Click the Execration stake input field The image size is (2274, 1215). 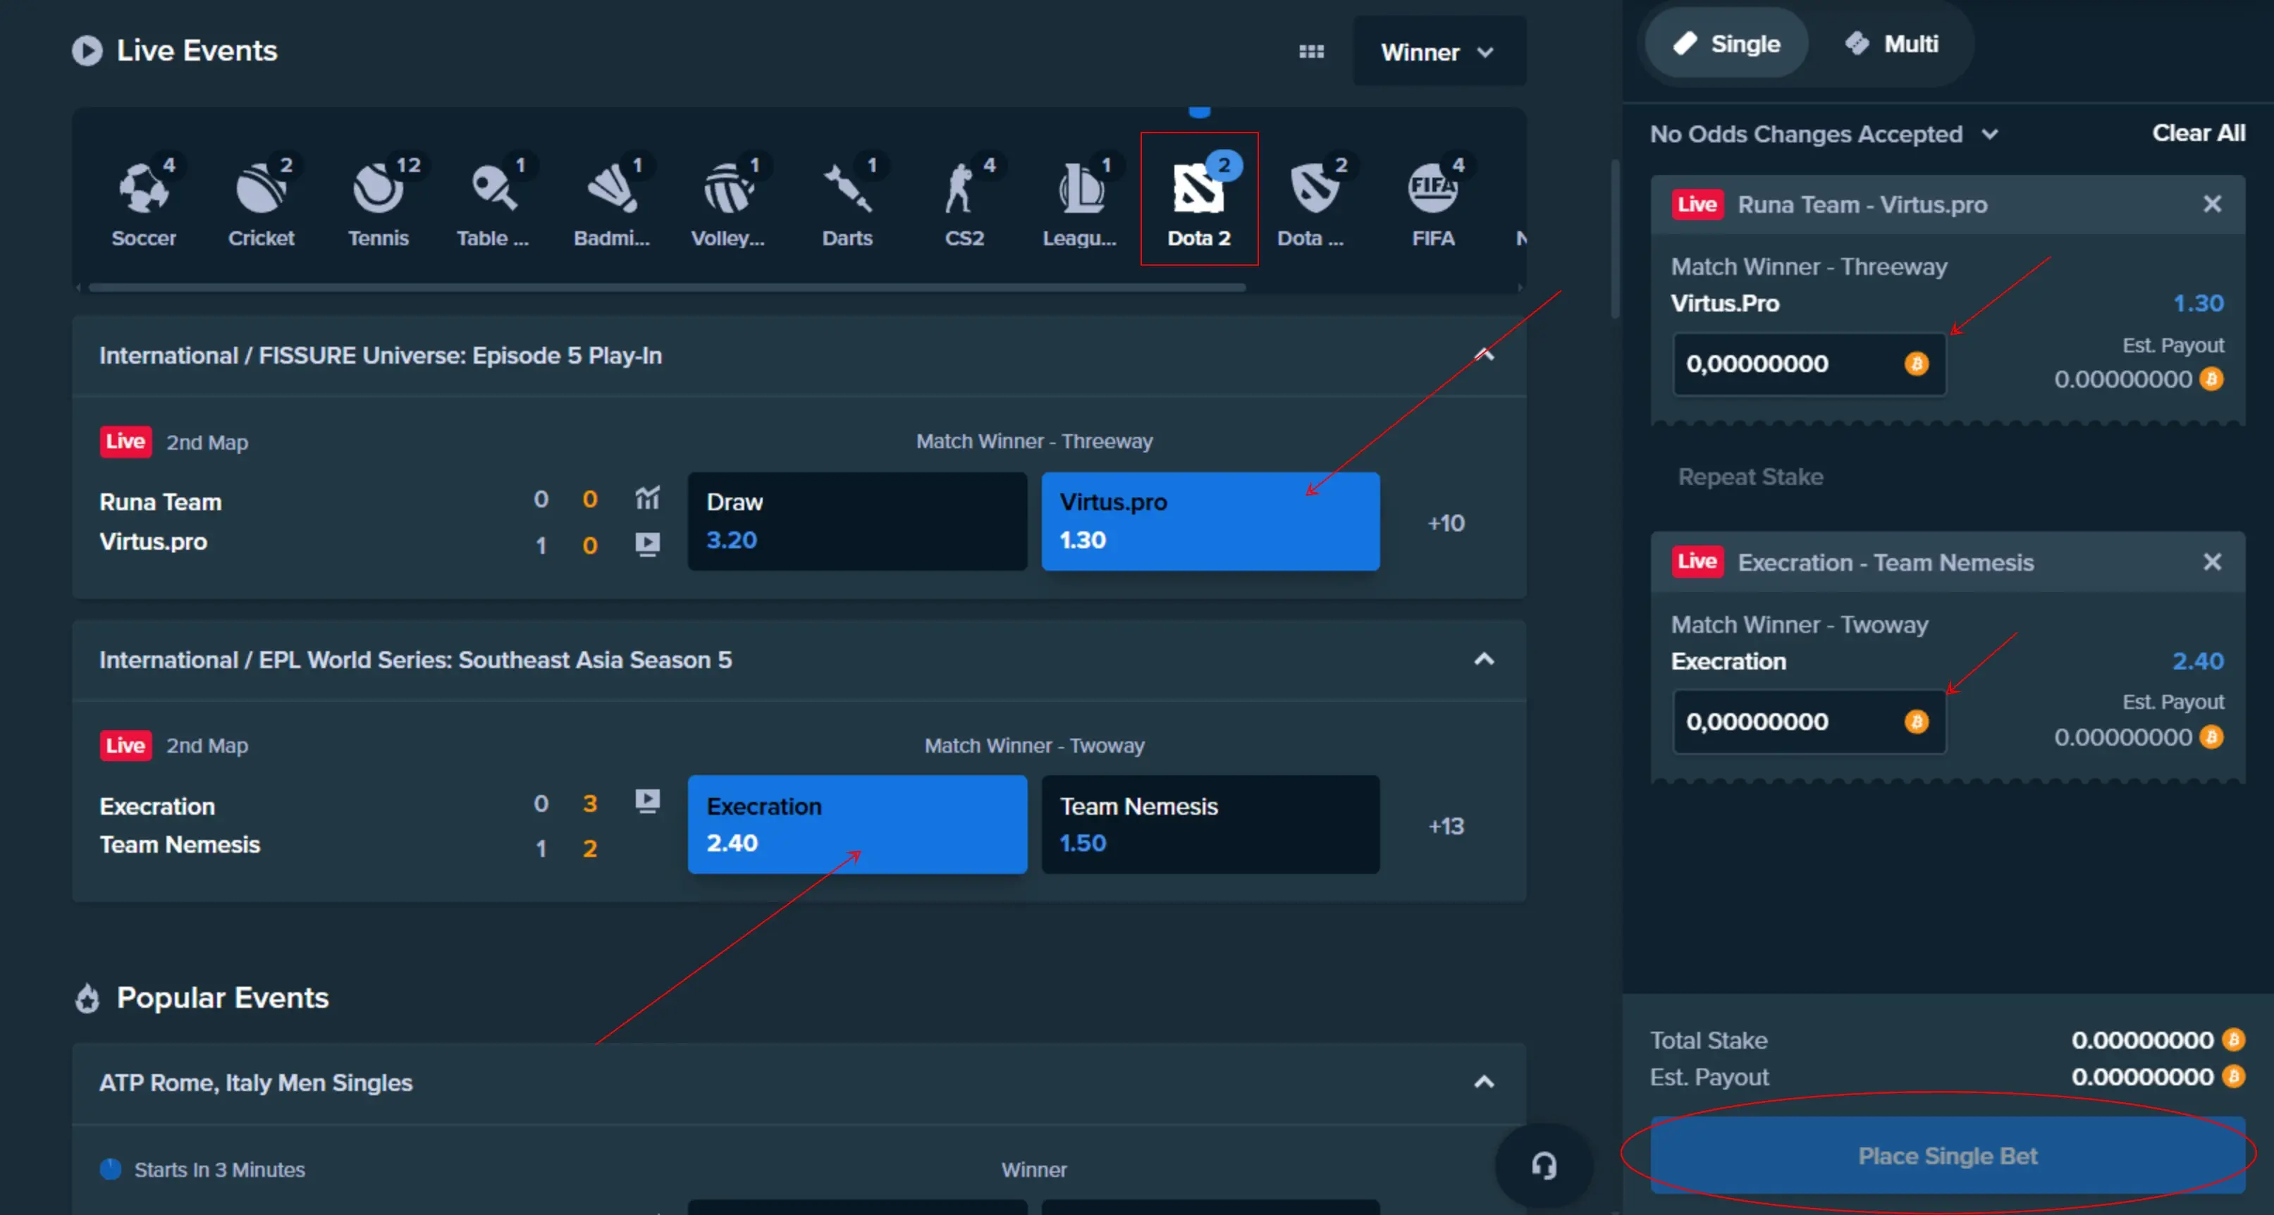click(x=1809, y=722)
